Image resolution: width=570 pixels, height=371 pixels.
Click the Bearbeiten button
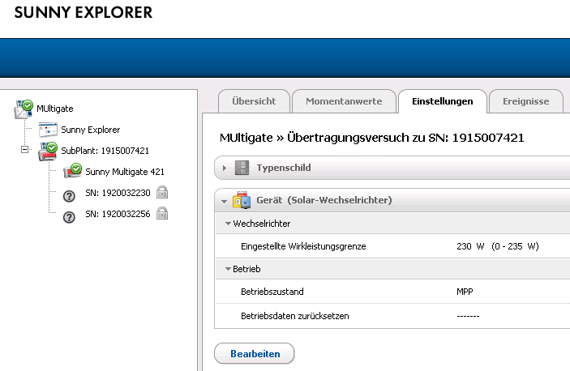click(254, 353)
